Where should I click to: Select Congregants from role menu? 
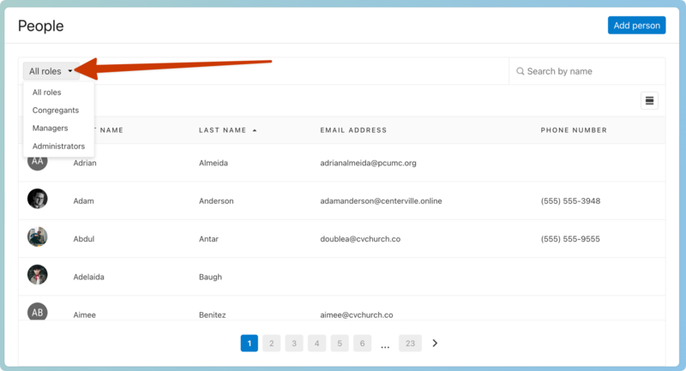coord(56,111)
